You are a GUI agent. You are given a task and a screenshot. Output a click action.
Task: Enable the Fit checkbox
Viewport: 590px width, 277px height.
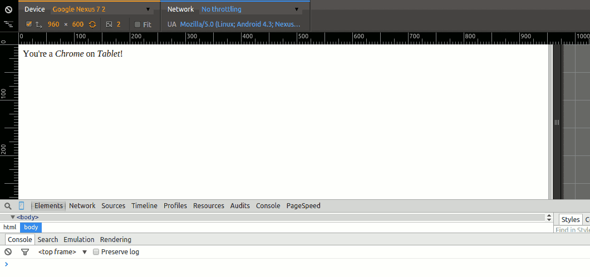pyautogui.click(x=137, y=24)
